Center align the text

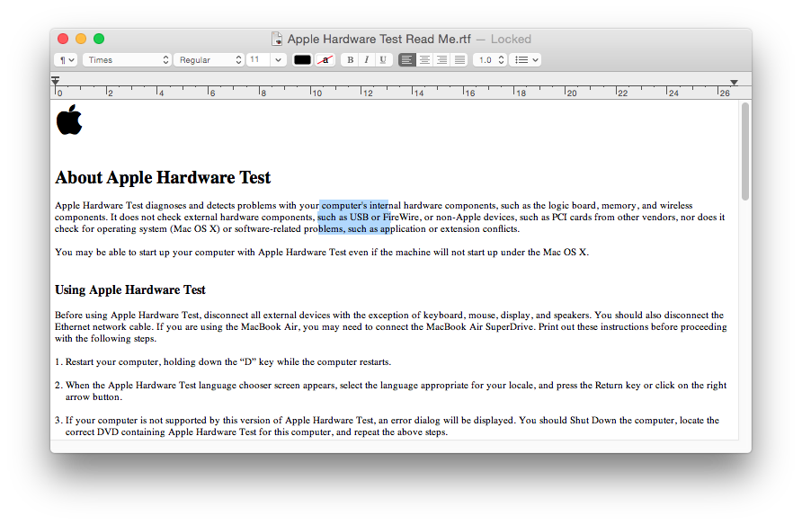click(424, 60)
